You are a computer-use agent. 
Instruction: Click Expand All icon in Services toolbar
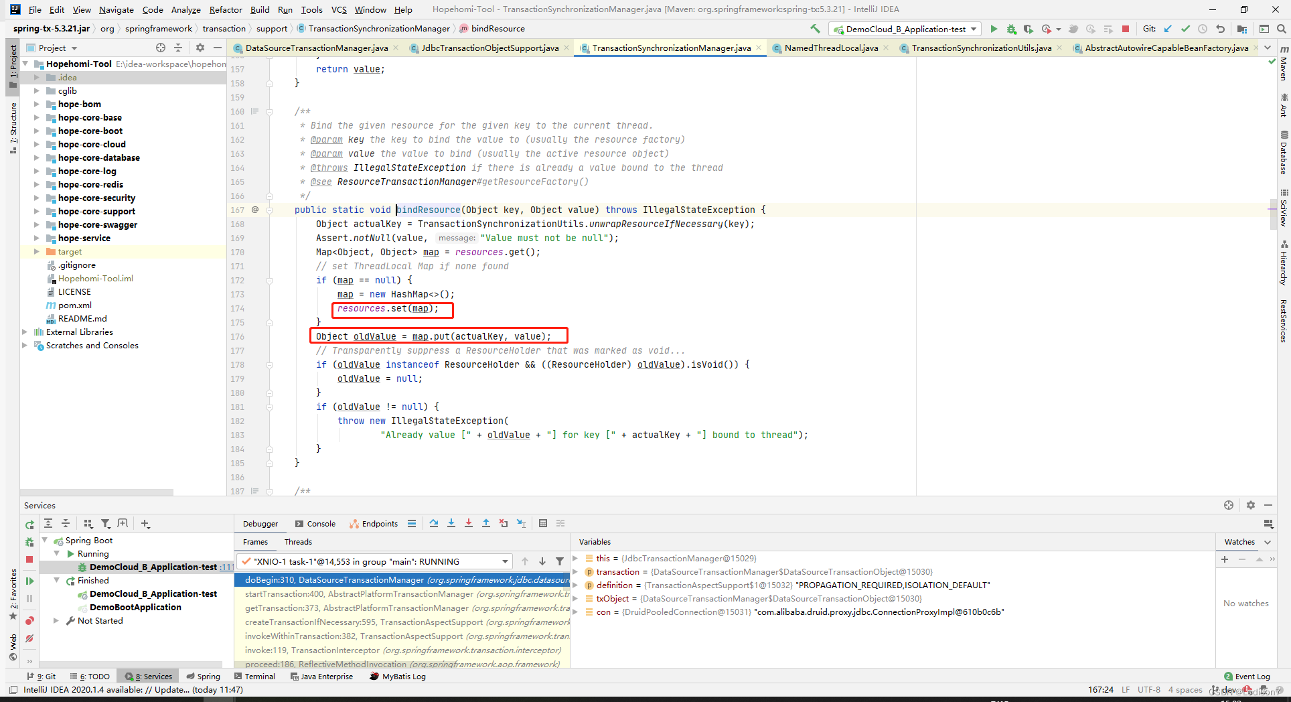[x=48, y=523]
